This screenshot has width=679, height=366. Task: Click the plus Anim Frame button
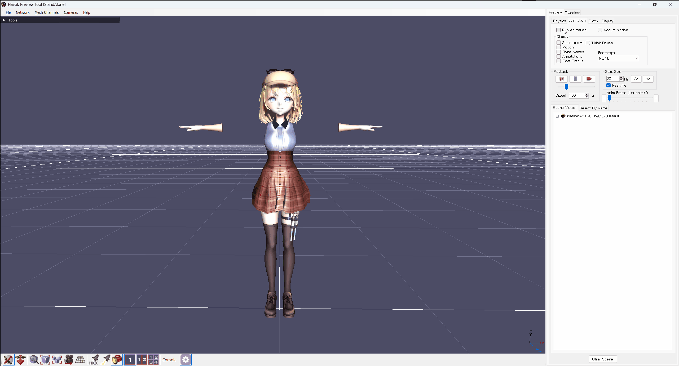click(656, 98)
